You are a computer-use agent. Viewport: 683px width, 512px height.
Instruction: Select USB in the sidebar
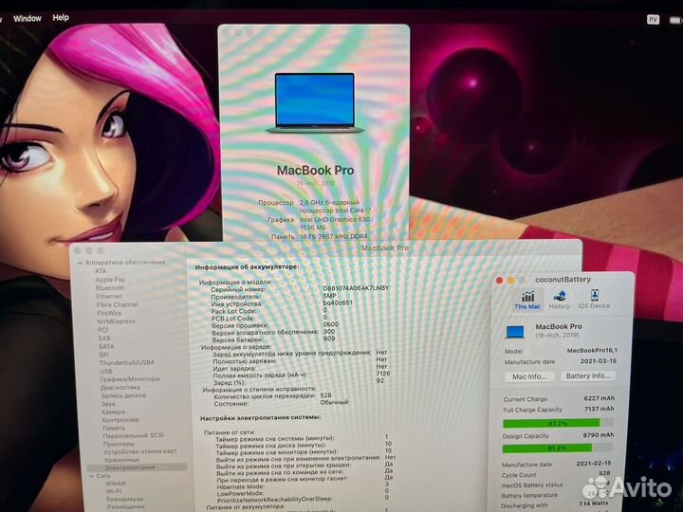106,371
